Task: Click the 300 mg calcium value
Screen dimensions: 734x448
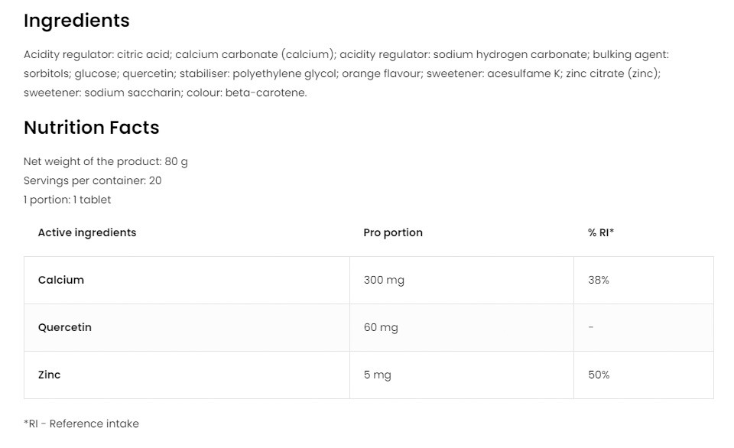Action: pos(384,280)
